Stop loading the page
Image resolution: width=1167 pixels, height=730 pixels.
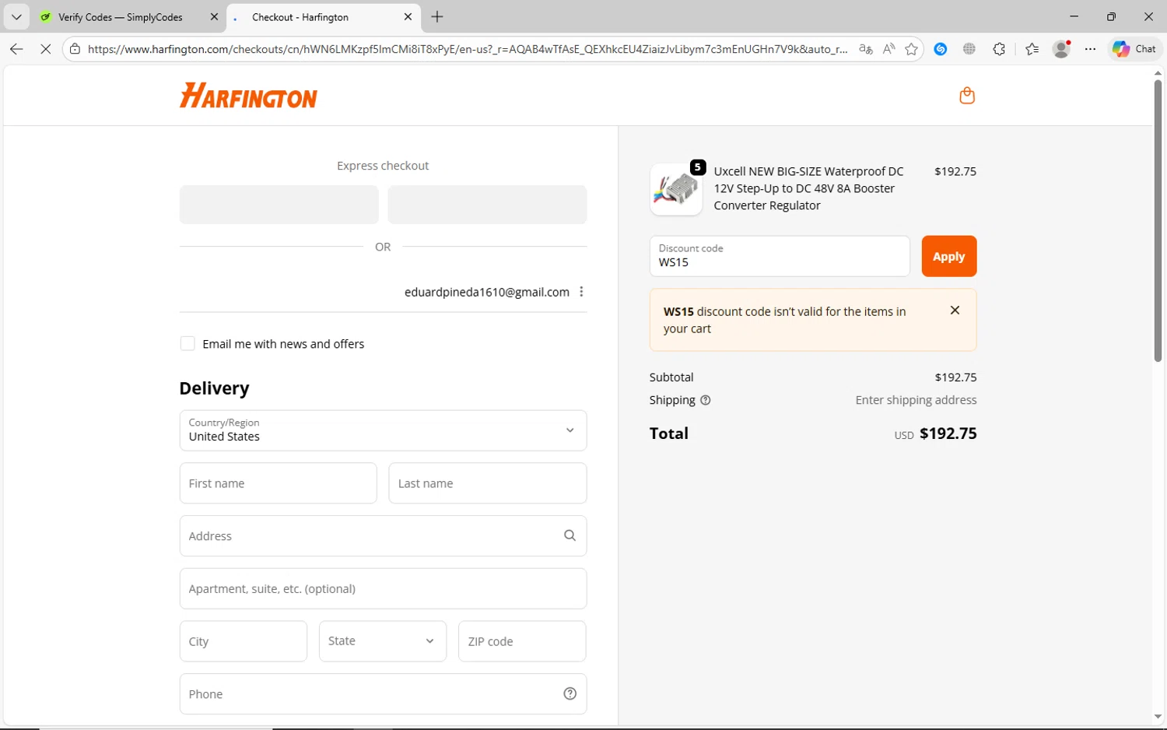point(45,49)
